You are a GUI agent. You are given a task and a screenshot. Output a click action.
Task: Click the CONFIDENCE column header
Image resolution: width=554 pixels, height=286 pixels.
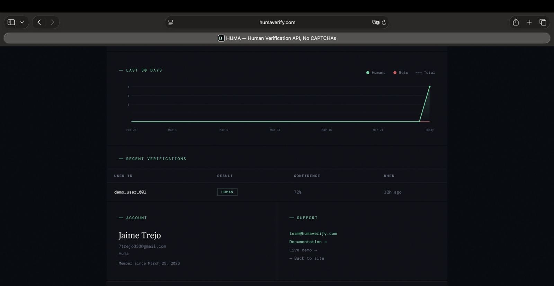[x=307, y=176]
